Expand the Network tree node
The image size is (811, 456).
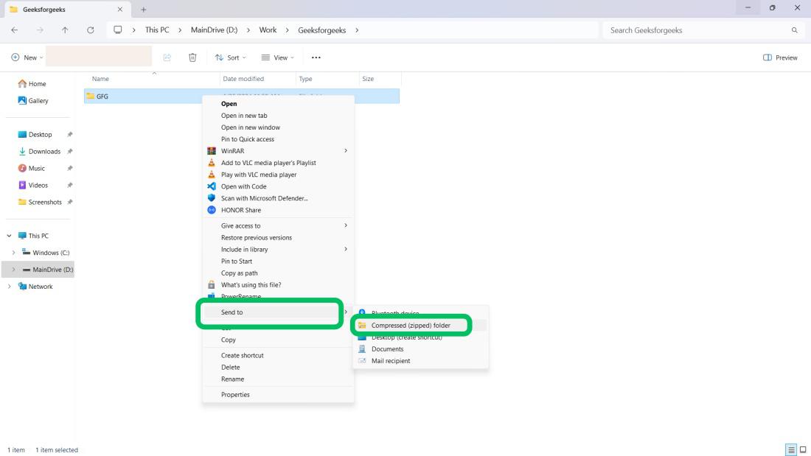pyautogui.click(x=10, y=287)
